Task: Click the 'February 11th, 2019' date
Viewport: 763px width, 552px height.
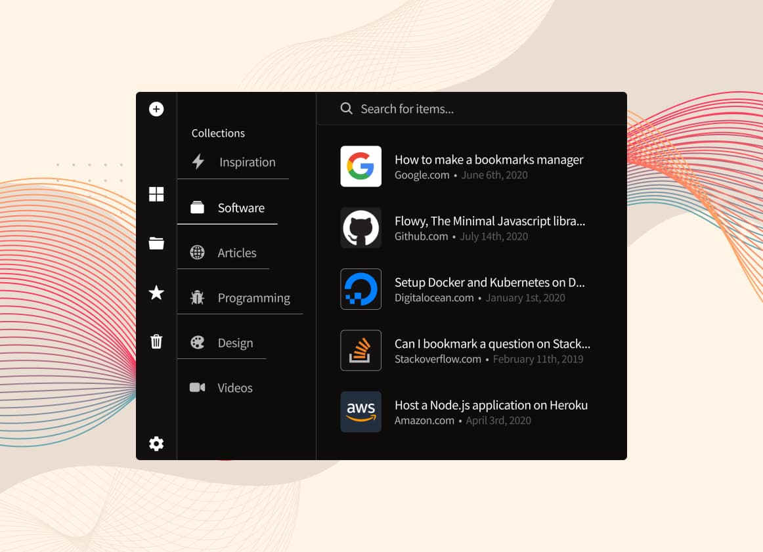Action: [538, 359]
